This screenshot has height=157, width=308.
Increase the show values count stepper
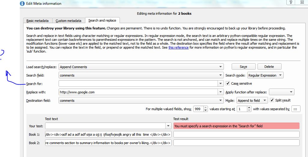206,107
